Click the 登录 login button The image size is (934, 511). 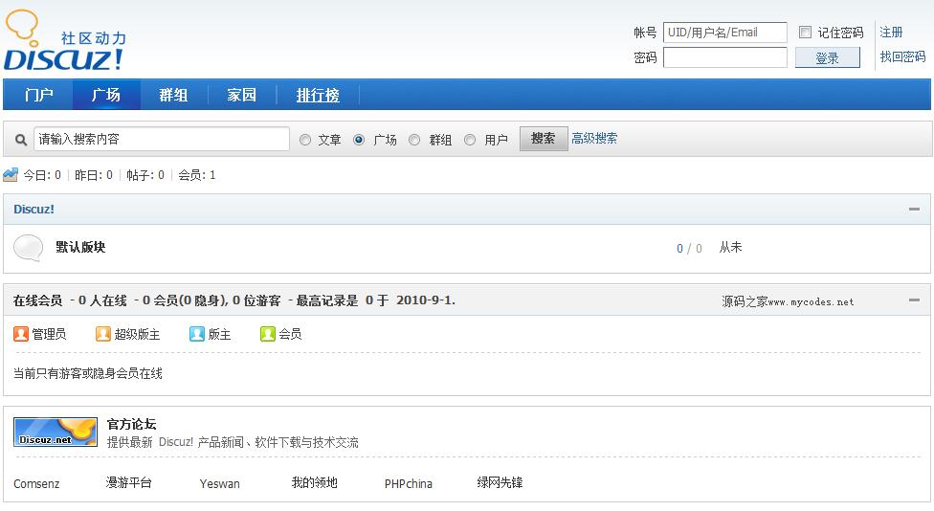(828, 57)
